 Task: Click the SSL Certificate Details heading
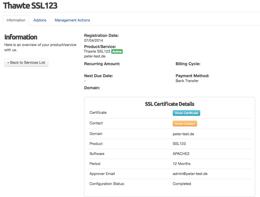coord(170,104)
